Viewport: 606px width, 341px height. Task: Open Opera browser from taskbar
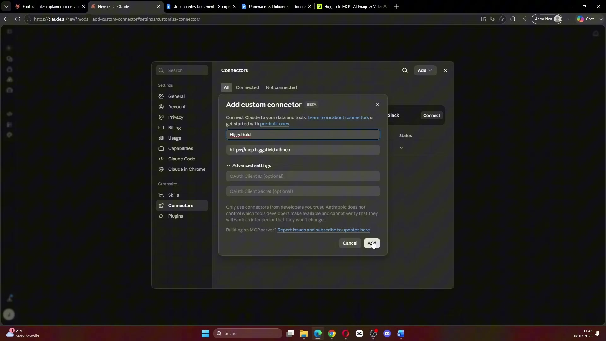(x=346, y=333)
